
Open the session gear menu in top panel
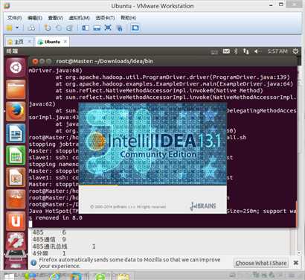[295, 51]
